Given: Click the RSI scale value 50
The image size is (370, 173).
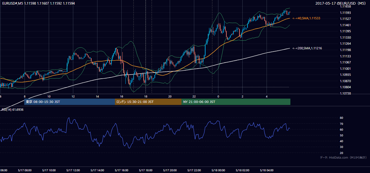Looking at the screenshot, I should tap(341, 136).
